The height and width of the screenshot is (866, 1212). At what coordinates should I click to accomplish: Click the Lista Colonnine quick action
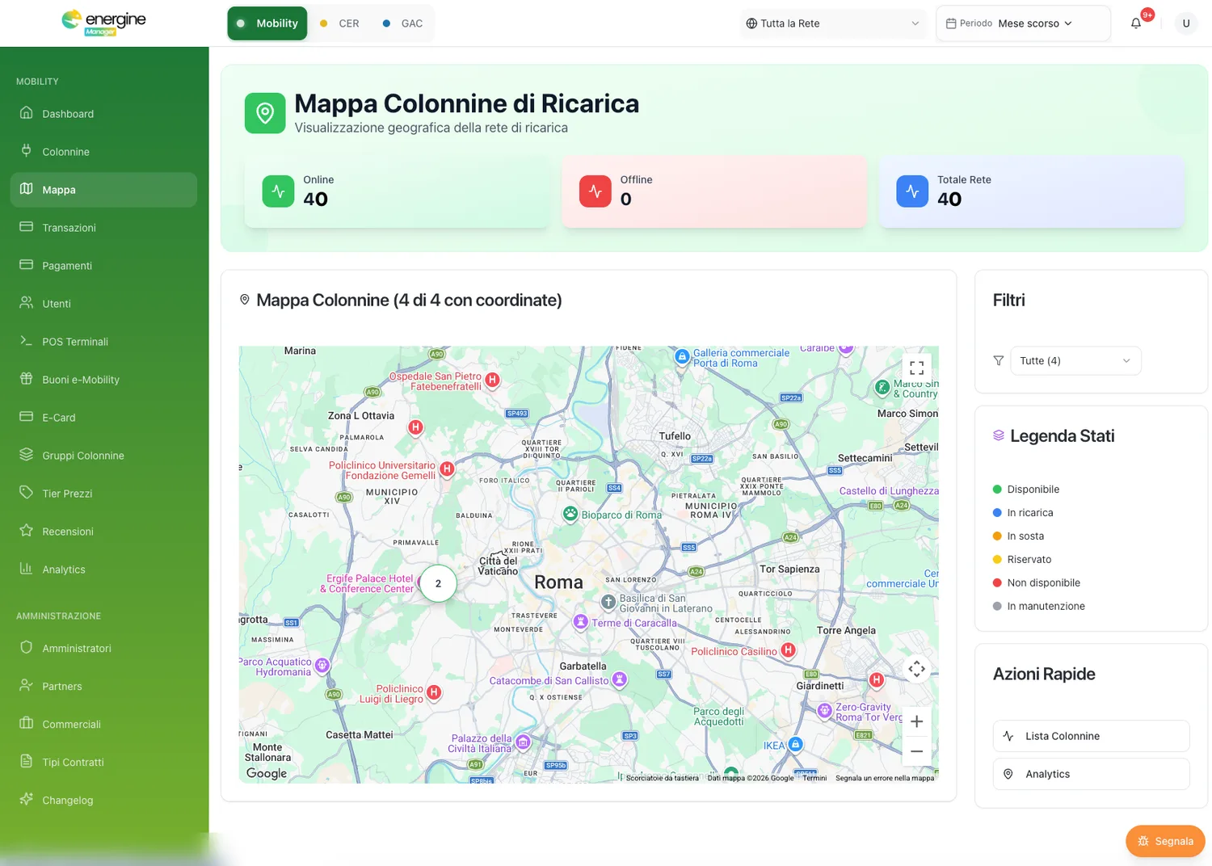(x=1091, y=736)
